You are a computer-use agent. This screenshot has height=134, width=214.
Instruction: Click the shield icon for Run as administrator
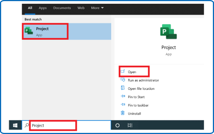coord(123,80)
